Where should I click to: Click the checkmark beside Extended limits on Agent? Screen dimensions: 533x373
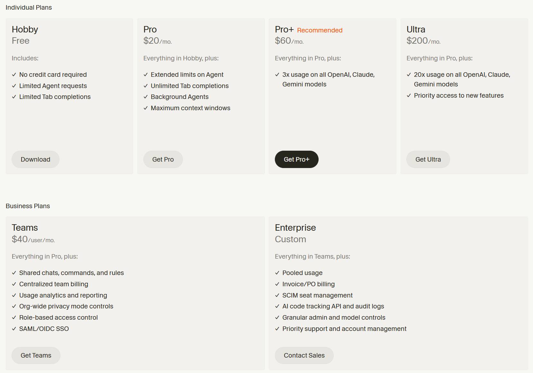145,75
